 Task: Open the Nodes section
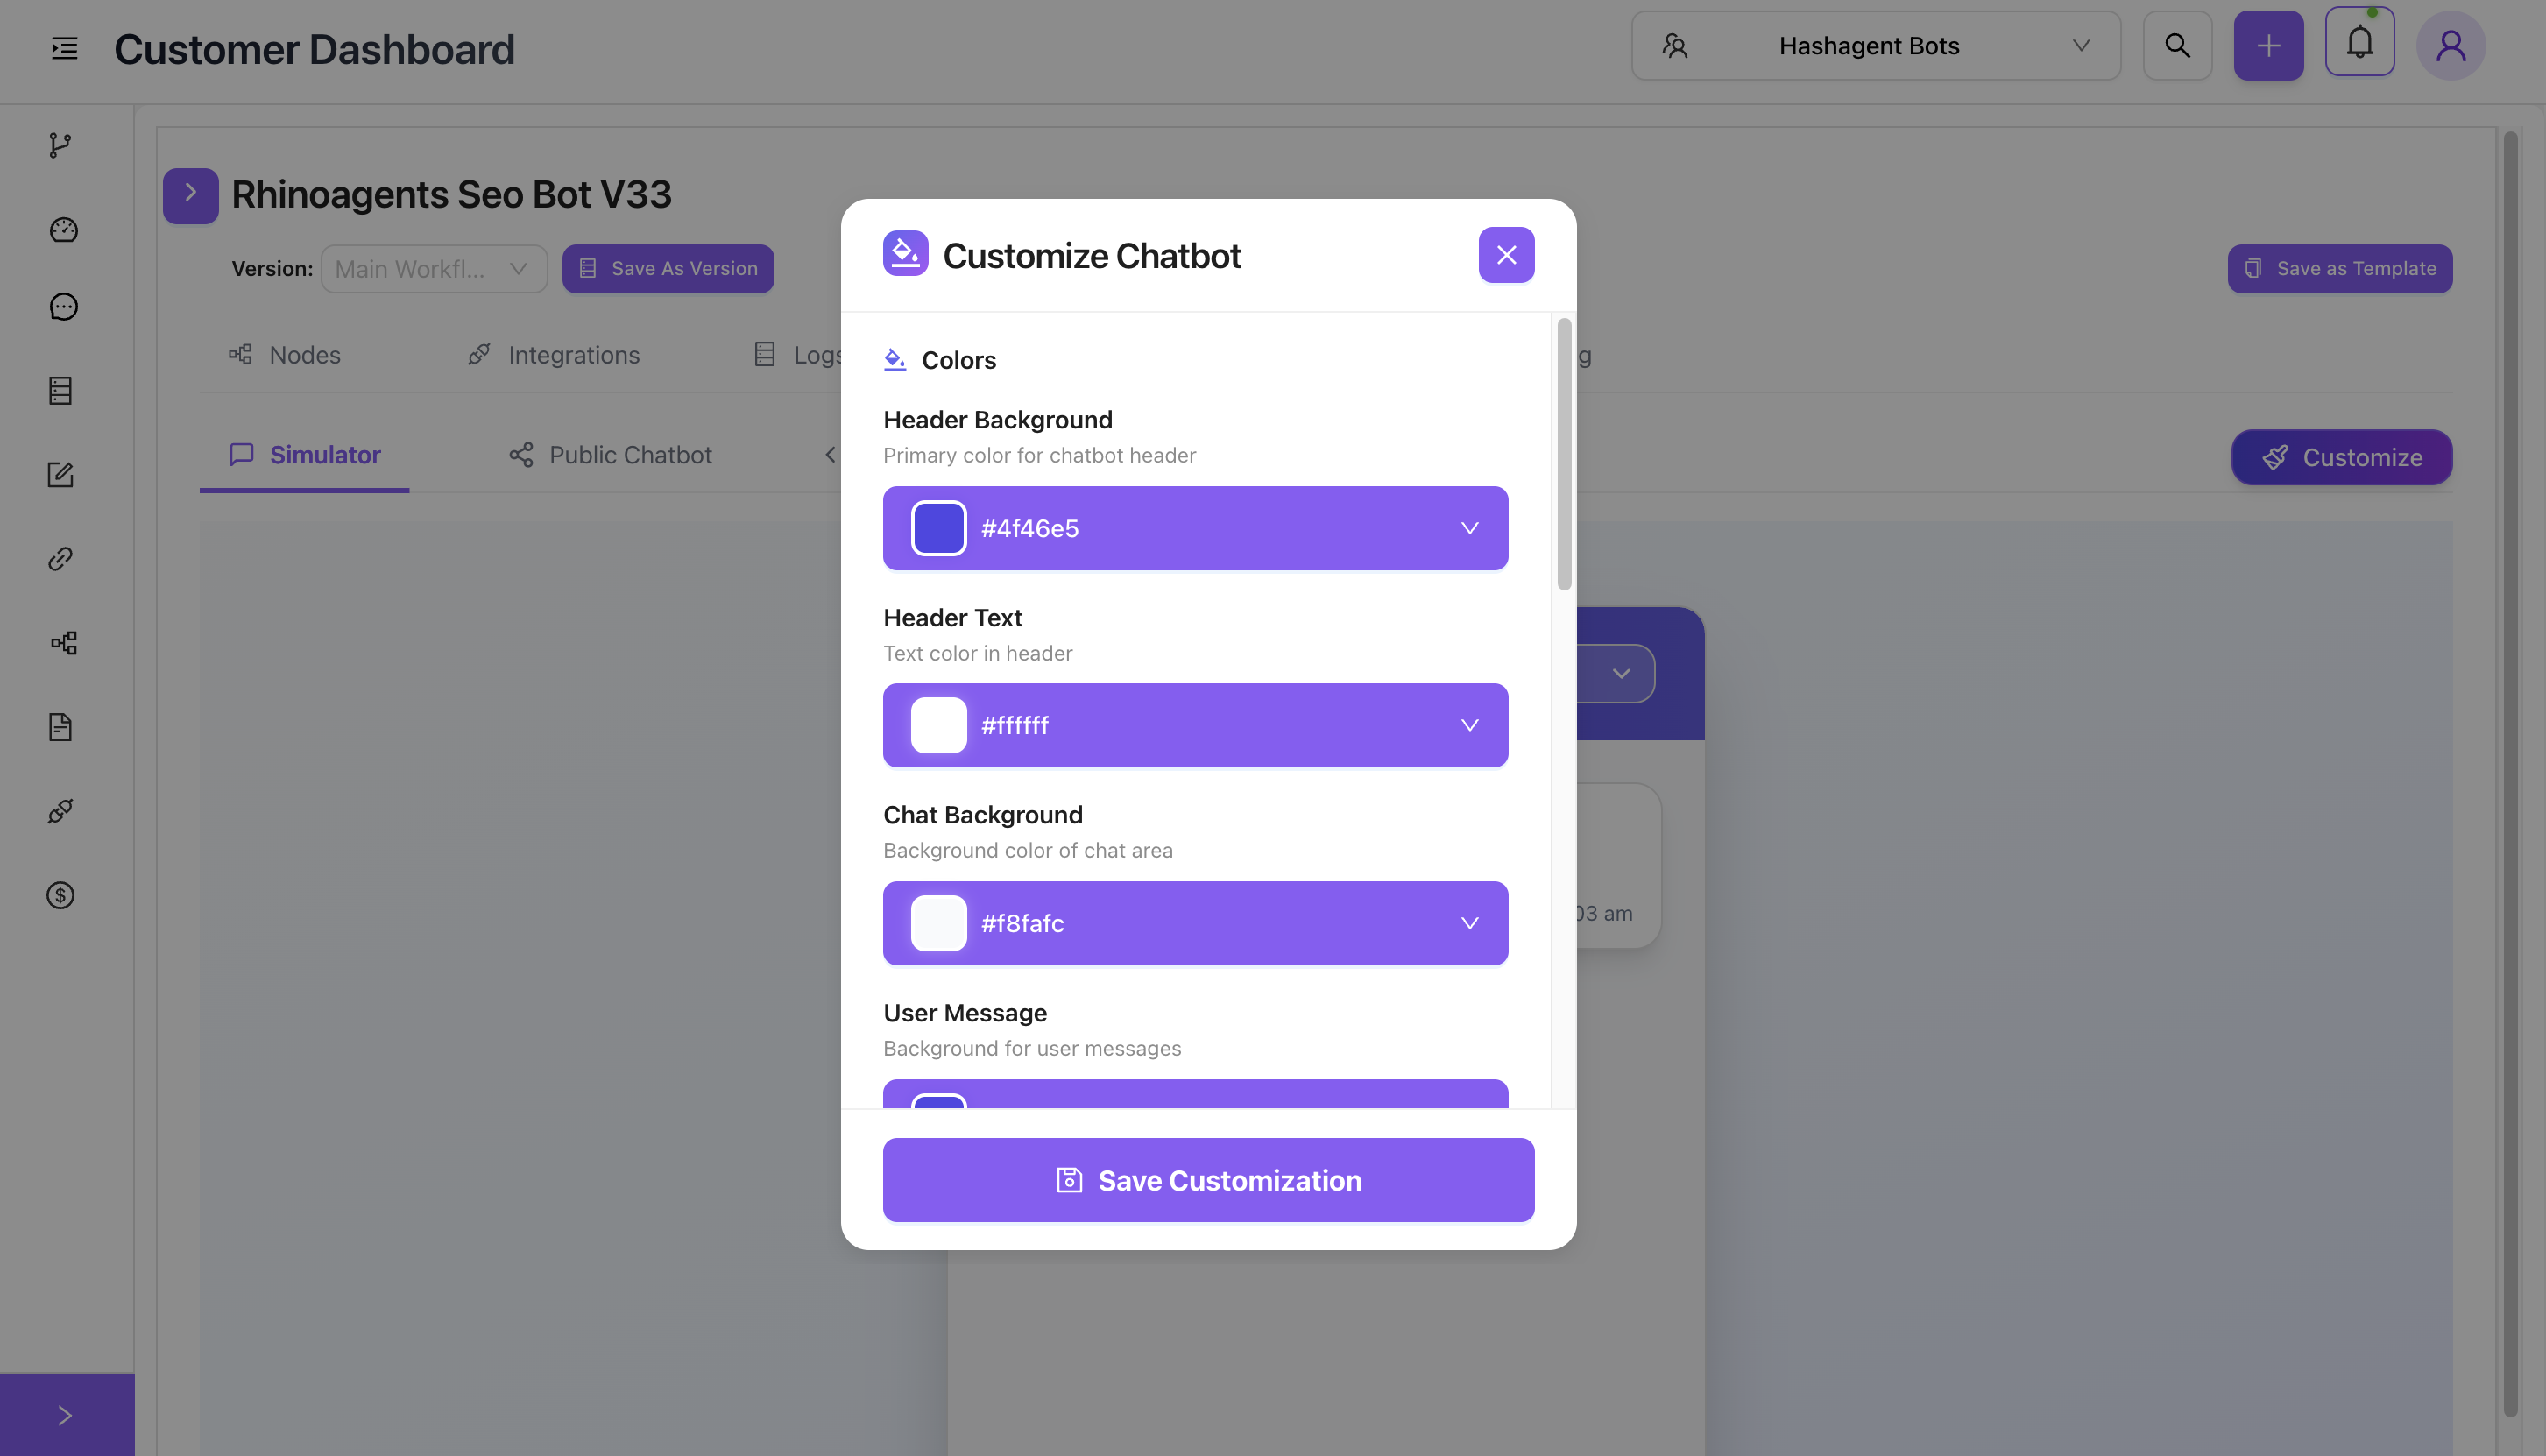click(x=284, y=354)
